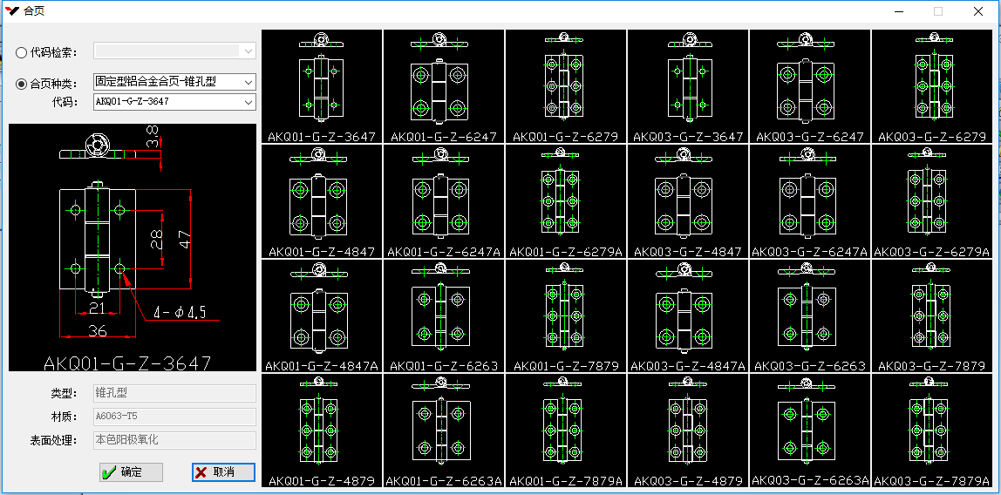Pick the AKQ01-G-Z-4879 hinge drawing
Viewport: 1001px width, 495px height.
[x=322, y=431]
